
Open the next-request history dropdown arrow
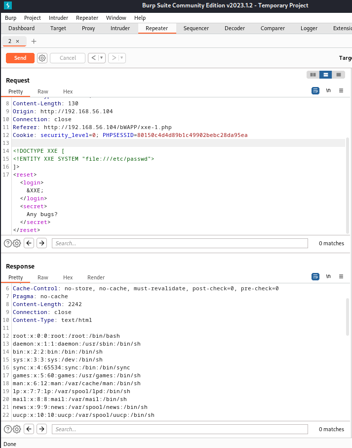(x=122, y=58)
